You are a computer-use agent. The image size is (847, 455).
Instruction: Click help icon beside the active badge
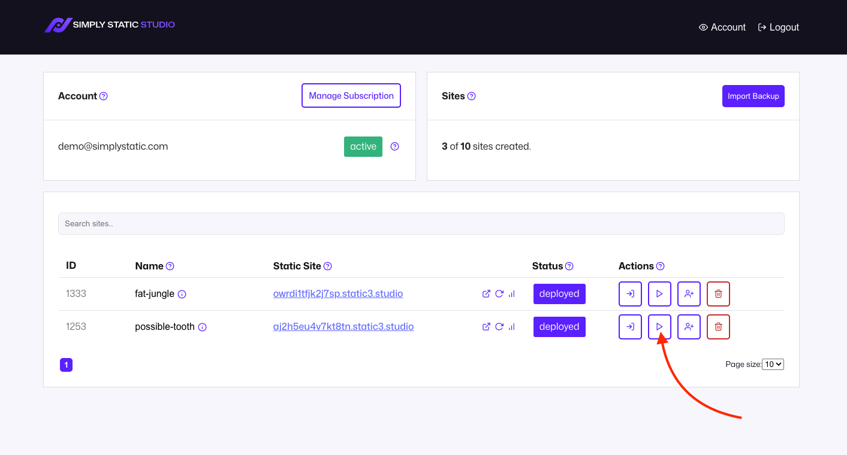[394, 146]
